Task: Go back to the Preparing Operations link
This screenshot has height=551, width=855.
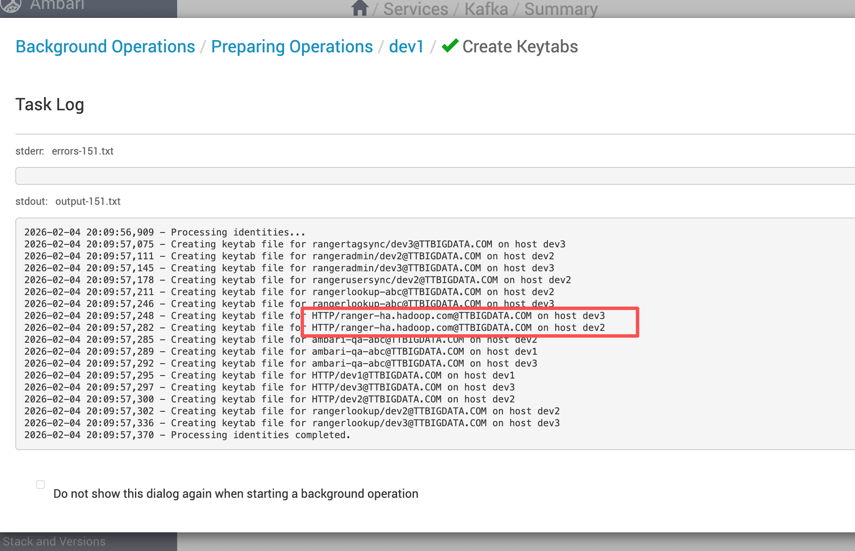Action: coord(292,47)
